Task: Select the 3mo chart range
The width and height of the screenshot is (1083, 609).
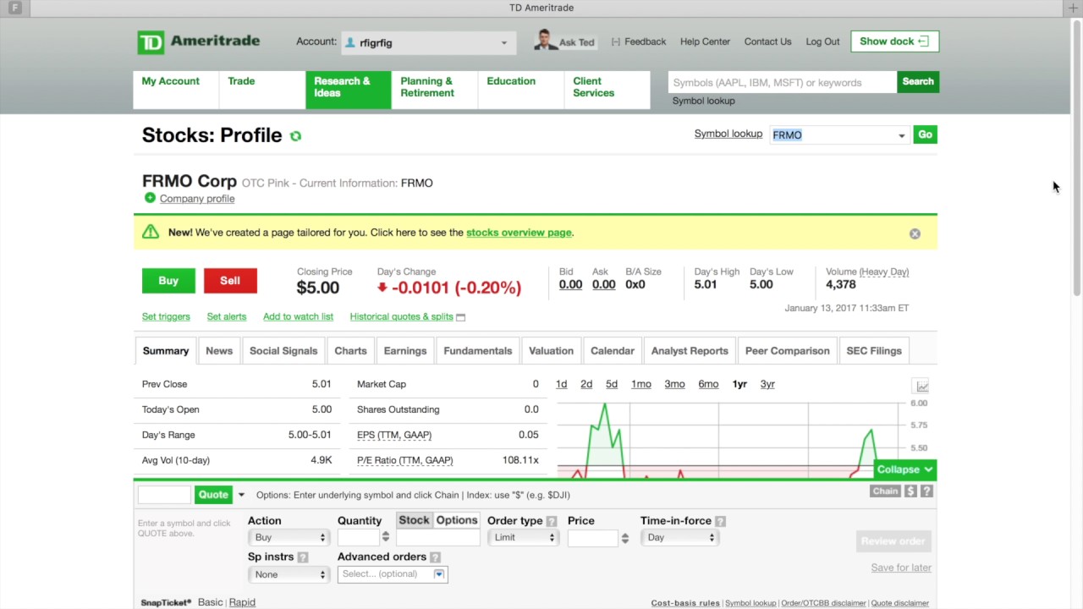Action: click(x=674, y=384)
